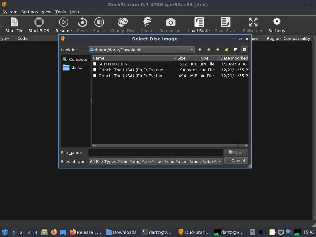Open the Downloads window from taskbar
This screenshot has width=316, height=237.
pos(121,232)
